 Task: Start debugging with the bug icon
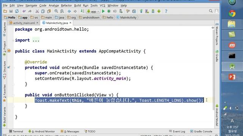[109, 11]
